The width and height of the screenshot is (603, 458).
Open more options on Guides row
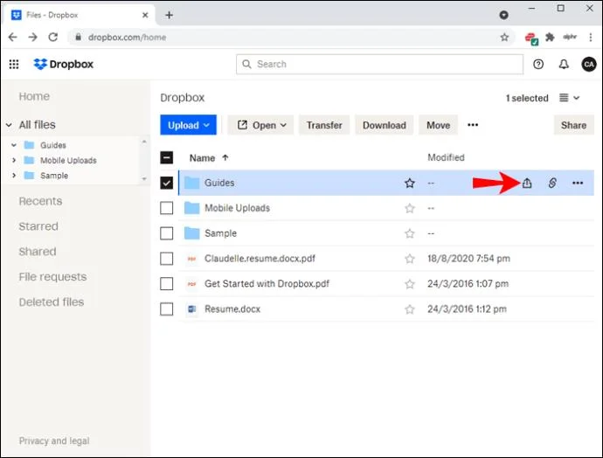click(578, 183)
